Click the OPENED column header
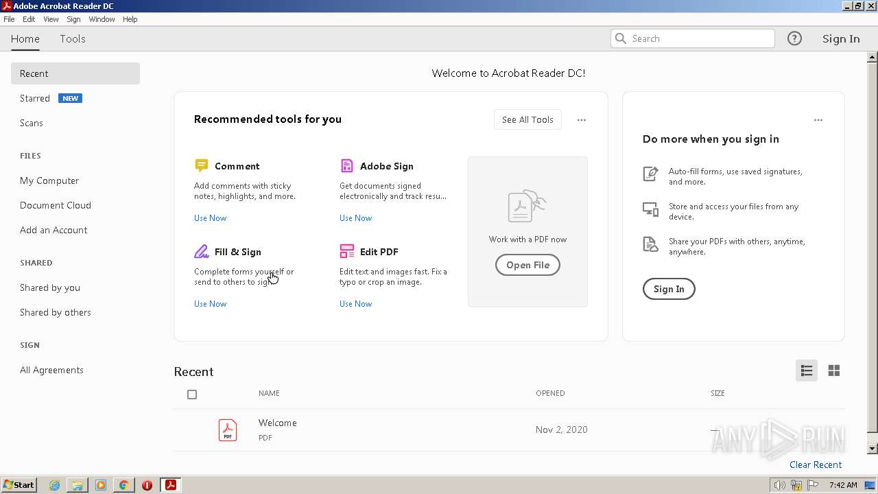 (550, 393)
